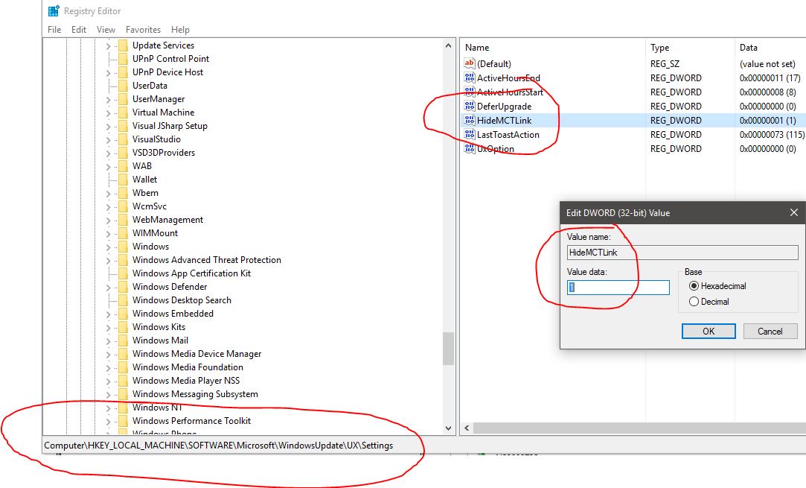
Task: Open the File menu
Action: 54,29
